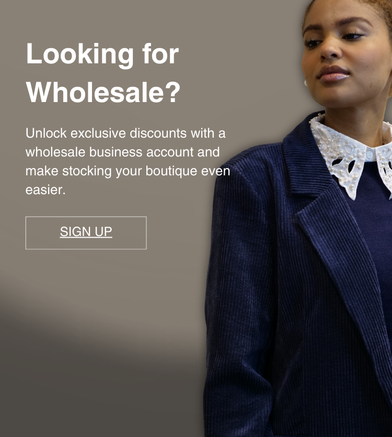Click the word "Wholesale?" in the heading
Image resolution: width=392 pixels, height=437 pixels.
click(103, 93)
